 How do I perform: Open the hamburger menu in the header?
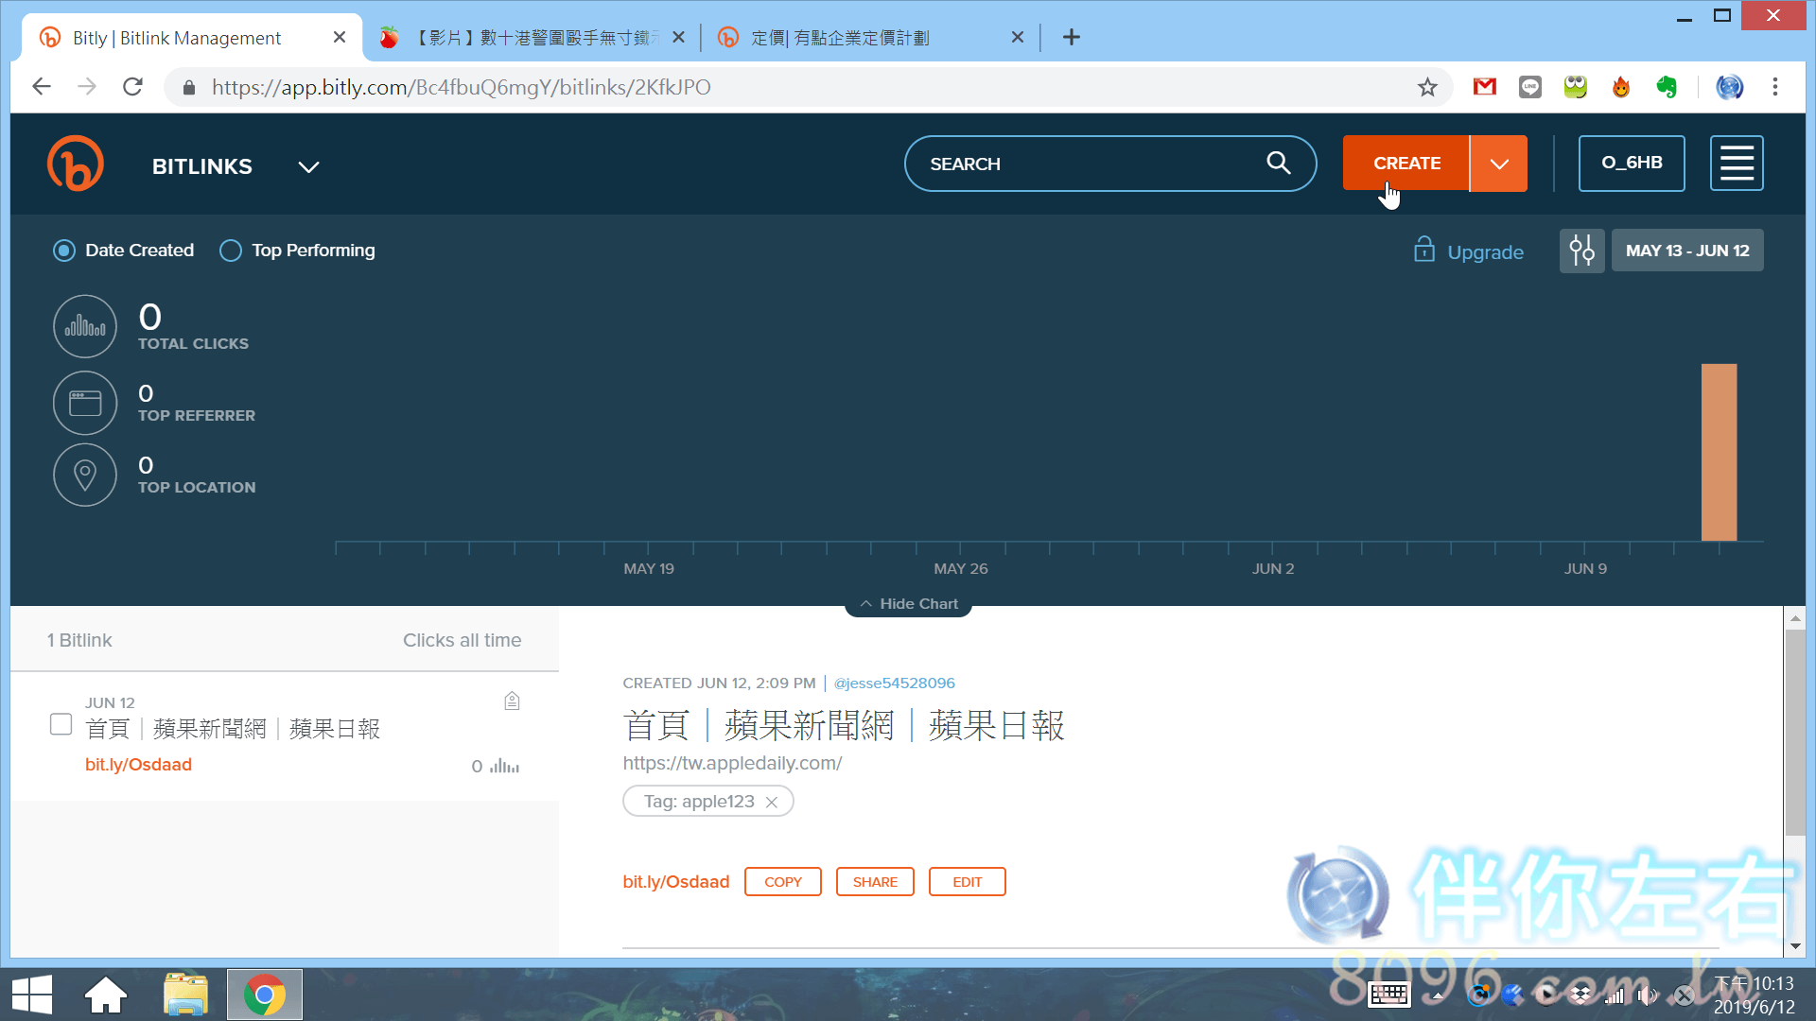[1737, 164]
